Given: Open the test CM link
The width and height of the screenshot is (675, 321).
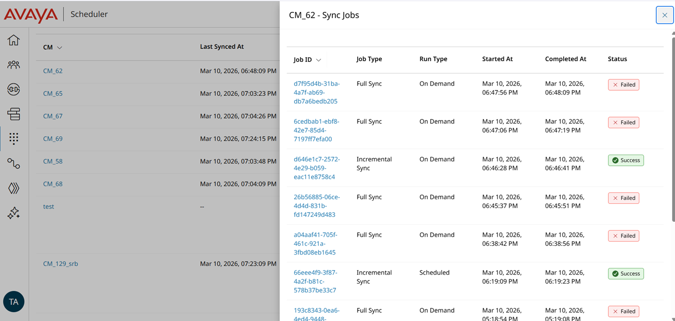Looking at the screenshot, I should (x=48, y=207).
